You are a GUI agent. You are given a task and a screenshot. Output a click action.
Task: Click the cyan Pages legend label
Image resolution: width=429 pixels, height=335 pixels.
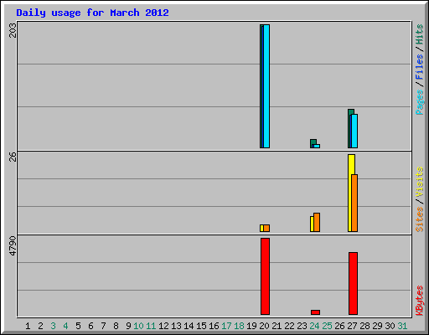pyautogui.click(x=420, y=102)
